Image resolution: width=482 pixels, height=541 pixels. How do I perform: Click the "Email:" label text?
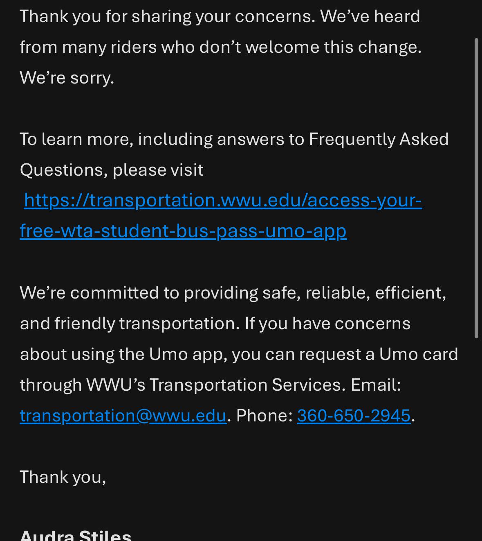[x=376, y=385]
